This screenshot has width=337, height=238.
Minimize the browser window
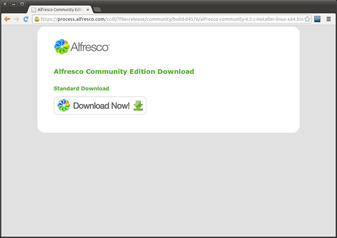click(x=14, y=4)
